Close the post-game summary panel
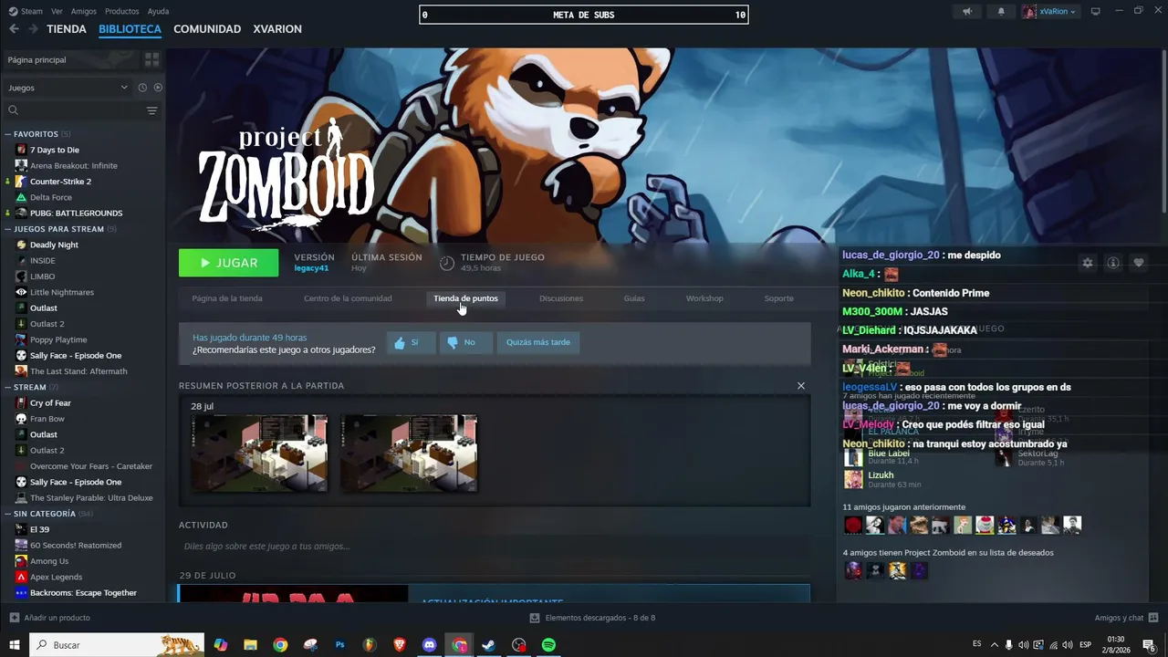1168x657 pixels. [801, 386]
